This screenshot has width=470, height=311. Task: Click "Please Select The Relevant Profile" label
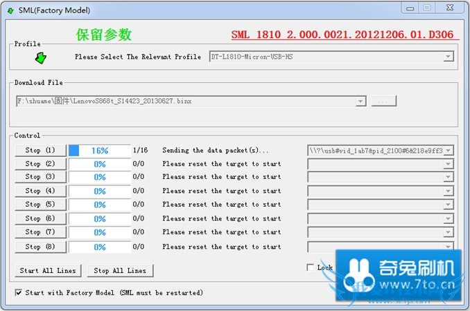138,57
